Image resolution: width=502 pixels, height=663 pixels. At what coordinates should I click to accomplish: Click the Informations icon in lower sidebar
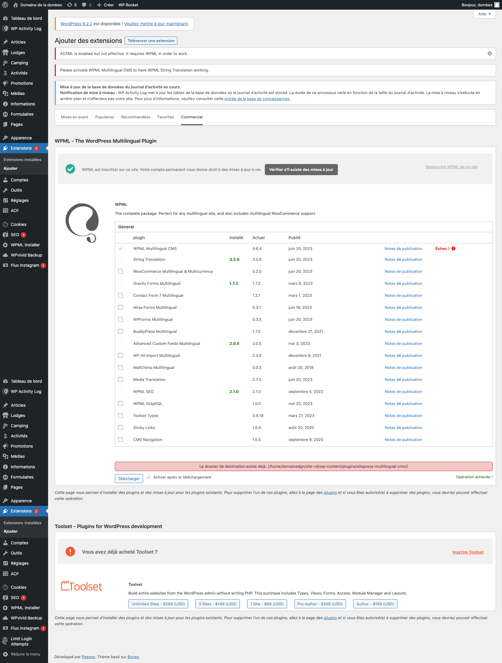(5, 467)
